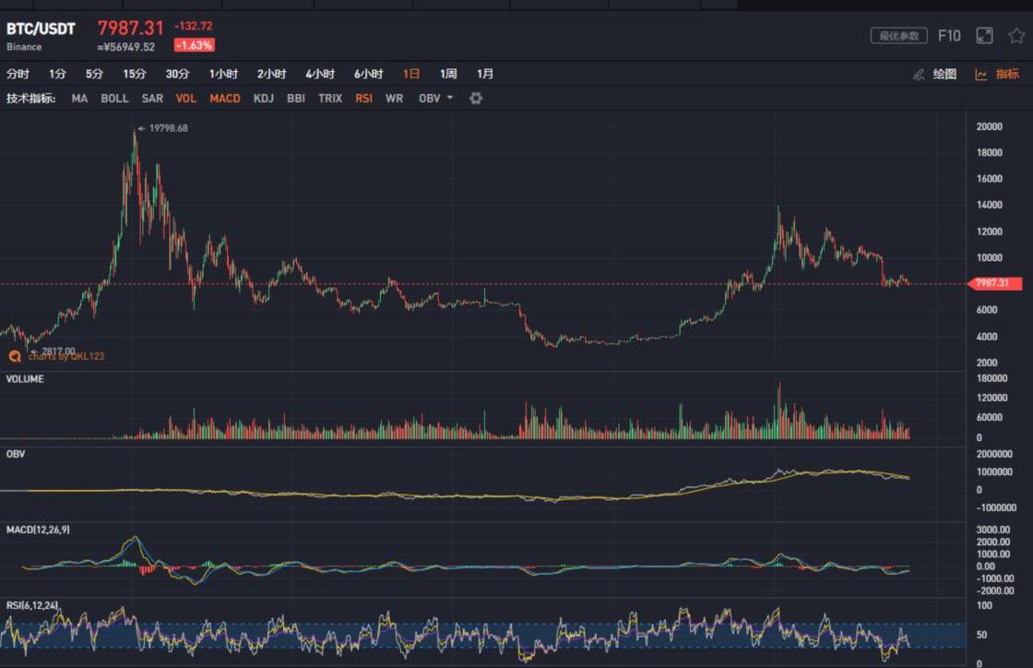Open the F10 info panel
The height and width of the screenshot is (668, 1033).
tap(949, 36)
